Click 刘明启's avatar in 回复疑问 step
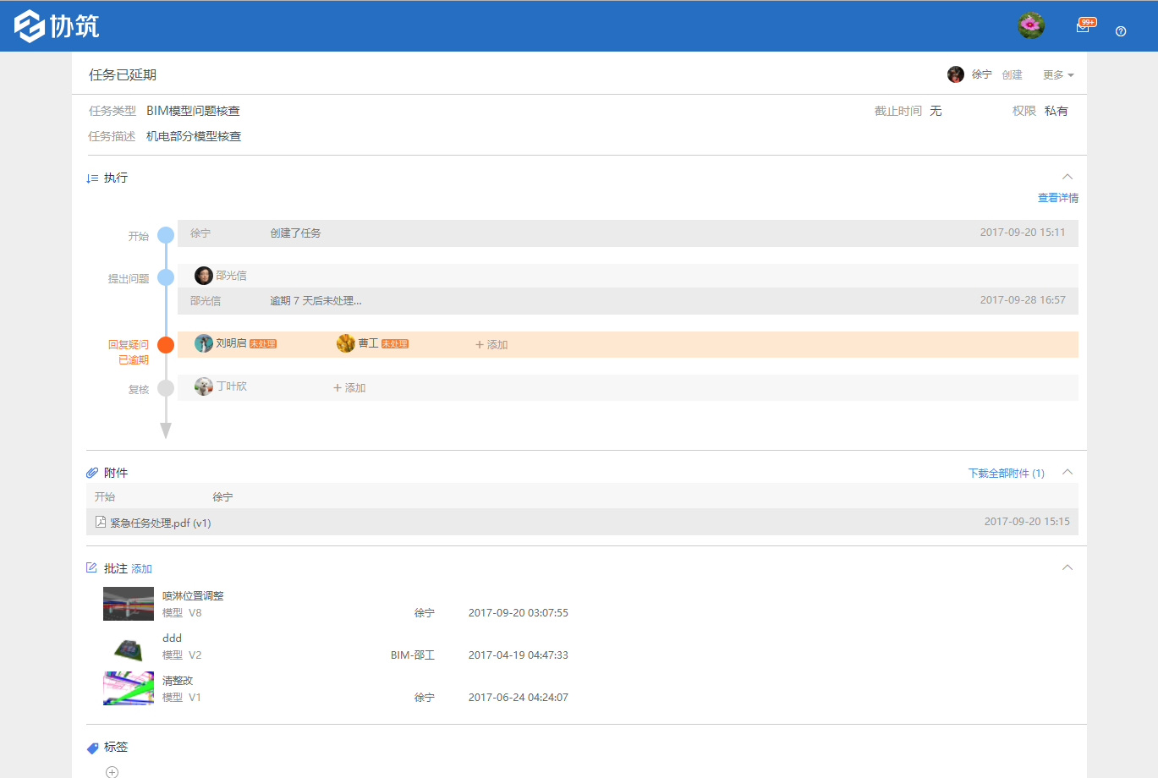Viewport: 1158px width, 778px height. [x=204, y=343]
